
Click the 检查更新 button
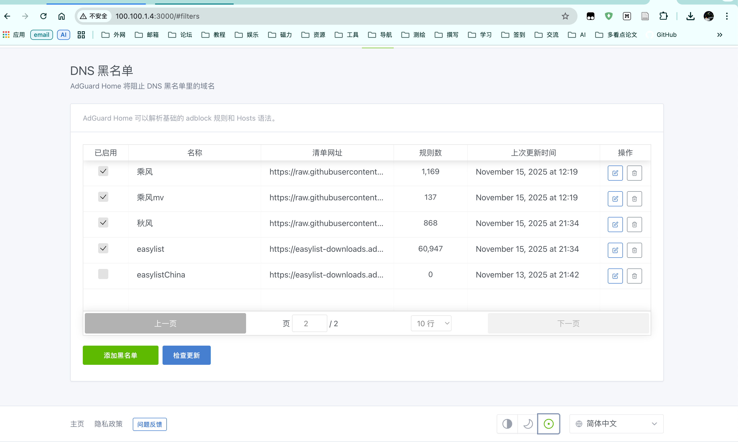click(x=187, y=355)
